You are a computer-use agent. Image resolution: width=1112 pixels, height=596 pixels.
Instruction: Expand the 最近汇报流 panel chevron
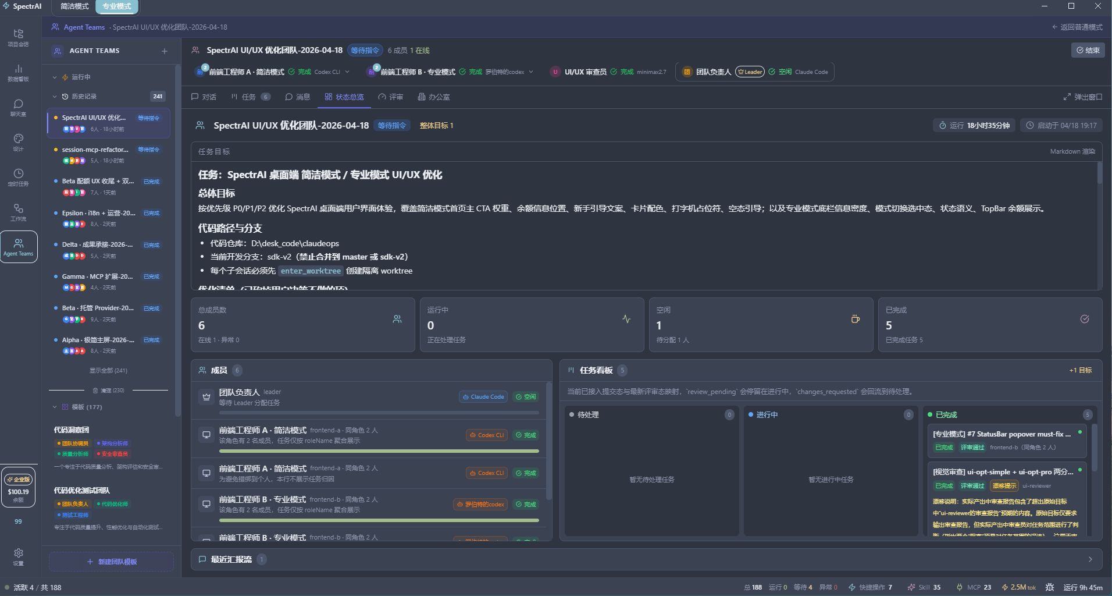(1090, 559)
